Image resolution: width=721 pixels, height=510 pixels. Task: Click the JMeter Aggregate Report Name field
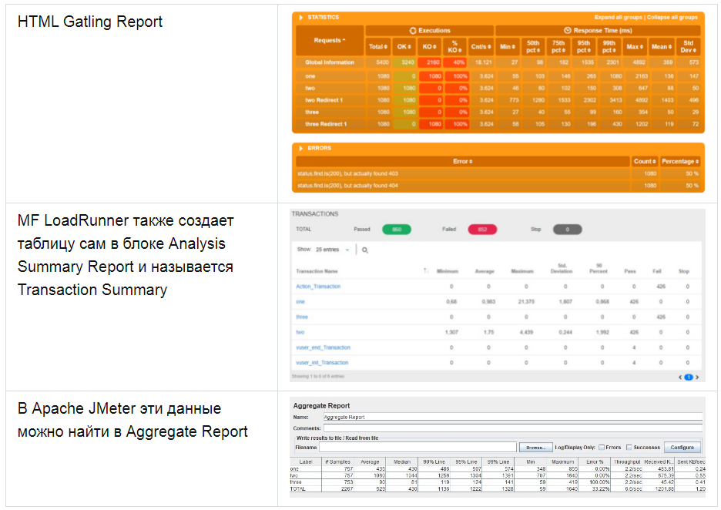pos(513,417)
